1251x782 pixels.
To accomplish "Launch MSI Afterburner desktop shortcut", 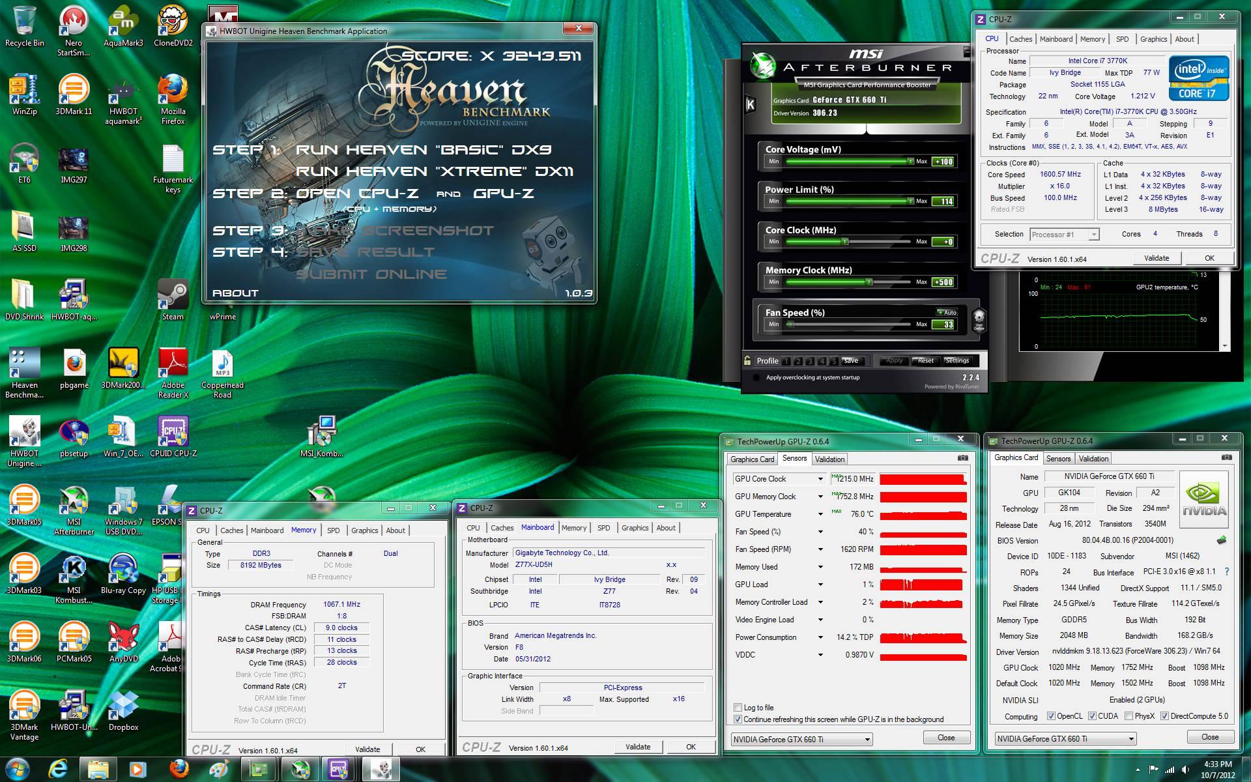I will click(x=74, y=510).
